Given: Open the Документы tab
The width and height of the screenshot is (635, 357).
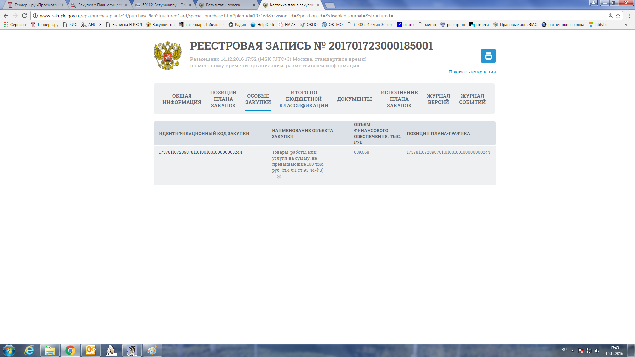Looking at the screenshot, I should [354, 99].
